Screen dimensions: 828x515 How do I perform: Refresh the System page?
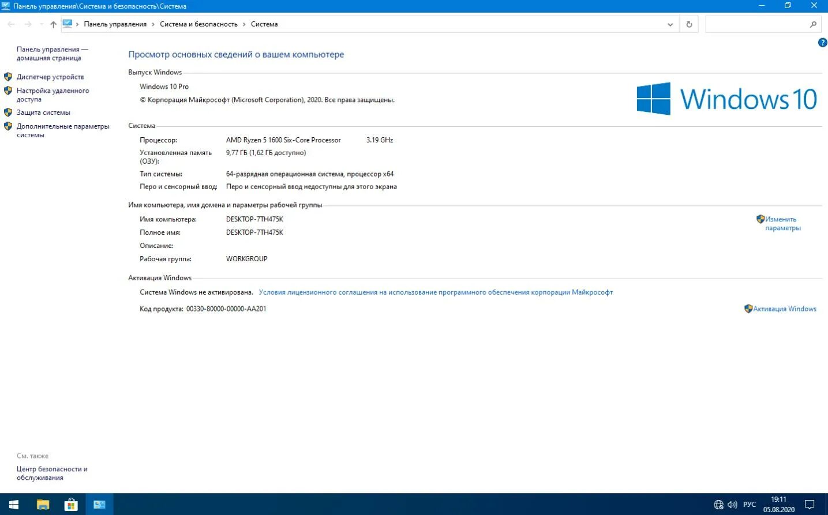pyautogui.click(x=689, y=24)
